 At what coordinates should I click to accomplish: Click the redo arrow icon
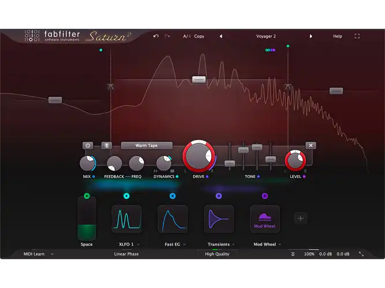pos(167,36)
